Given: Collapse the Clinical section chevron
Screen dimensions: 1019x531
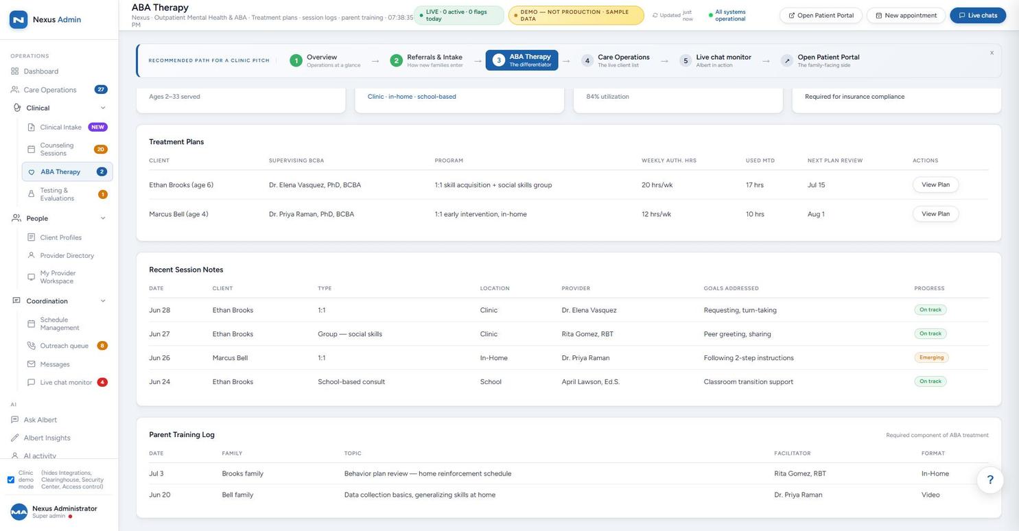Looking at the screenshot, I should click(103, 108).
